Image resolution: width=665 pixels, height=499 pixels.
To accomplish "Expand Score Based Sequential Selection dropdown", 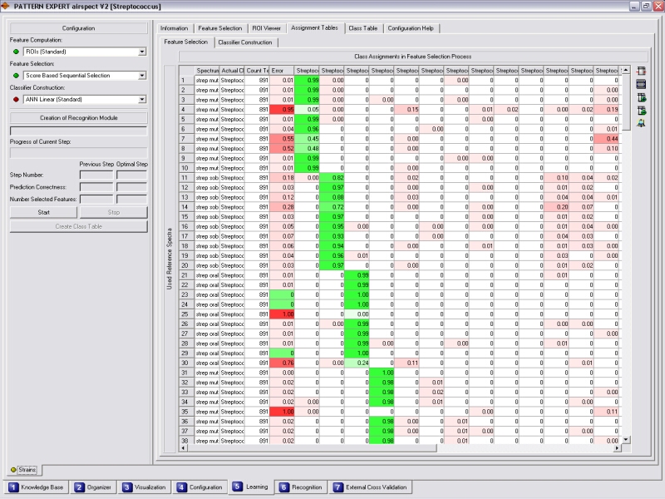I will tap(142, 76).
